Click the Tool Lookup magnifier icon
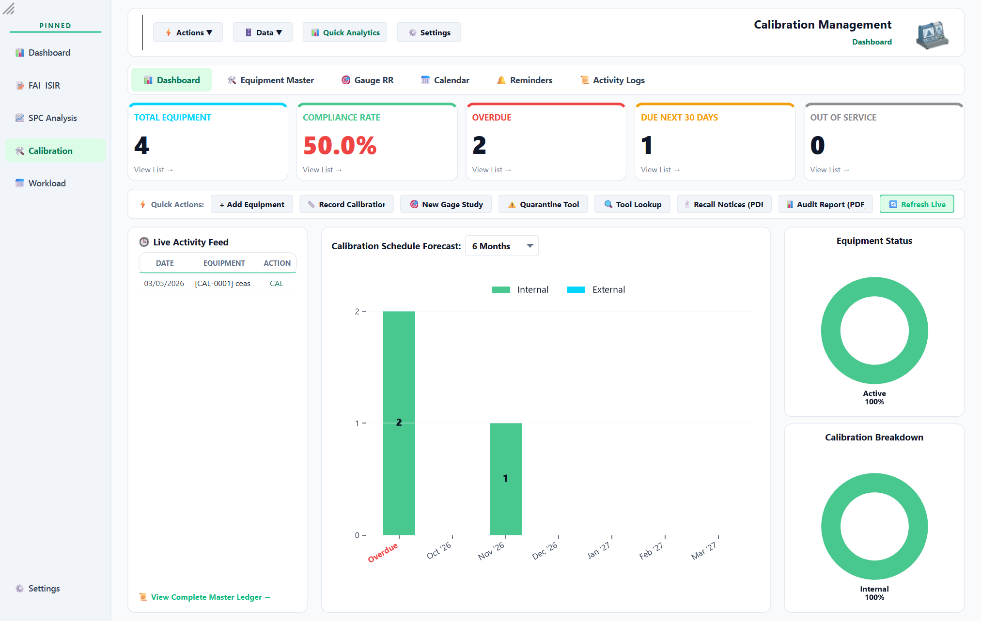The width and height of the screenshot is (981, 621). pyautogui.click(x=608, y=204)
